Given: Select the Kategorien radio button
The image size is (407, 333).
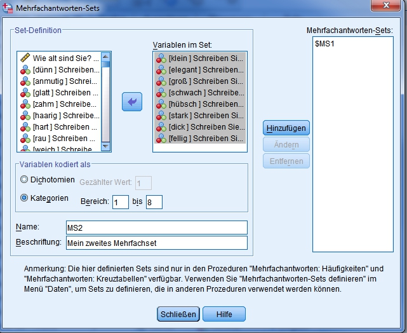Looking at the screenshot, I should pos(25,198).
